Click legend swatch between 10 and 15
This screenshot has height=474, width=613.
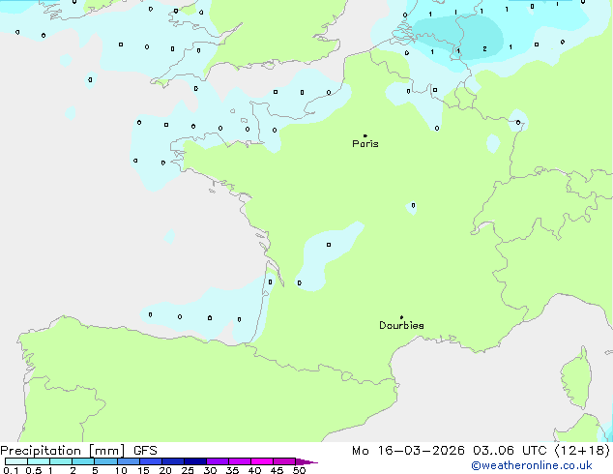pos(129,461)
